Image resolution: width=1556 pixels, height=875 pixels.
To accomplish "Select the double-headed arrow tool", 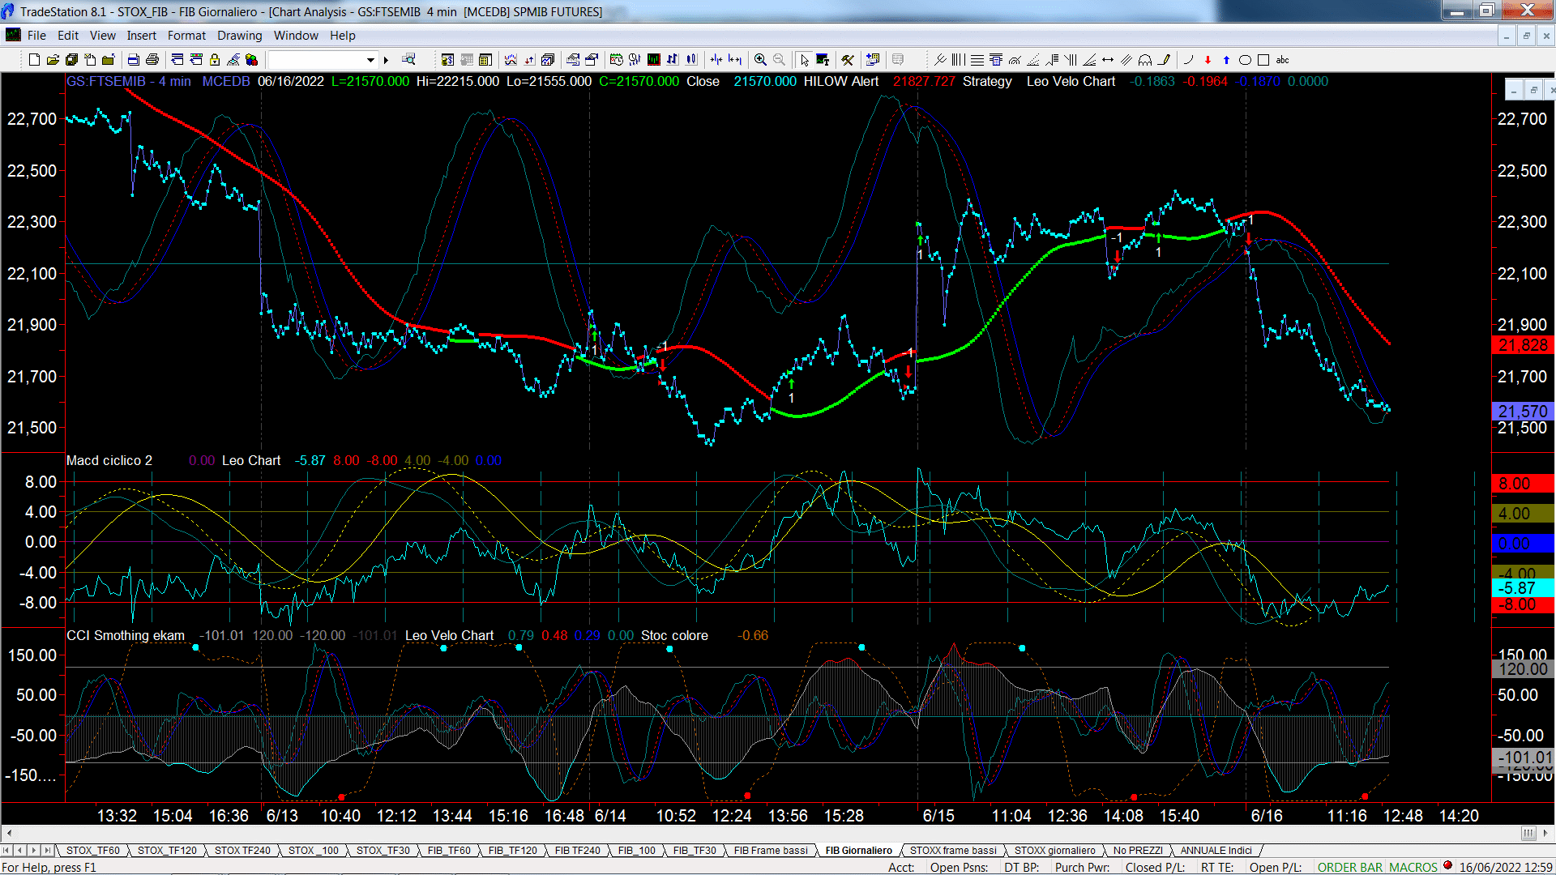I will (1108, 60).
